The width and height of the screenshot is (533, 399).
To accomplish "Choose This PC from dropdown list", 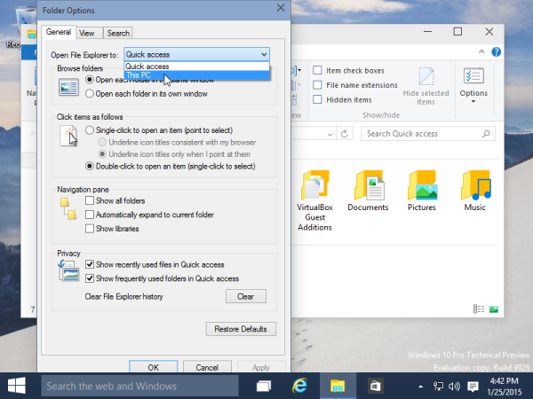I will (197, 75).
